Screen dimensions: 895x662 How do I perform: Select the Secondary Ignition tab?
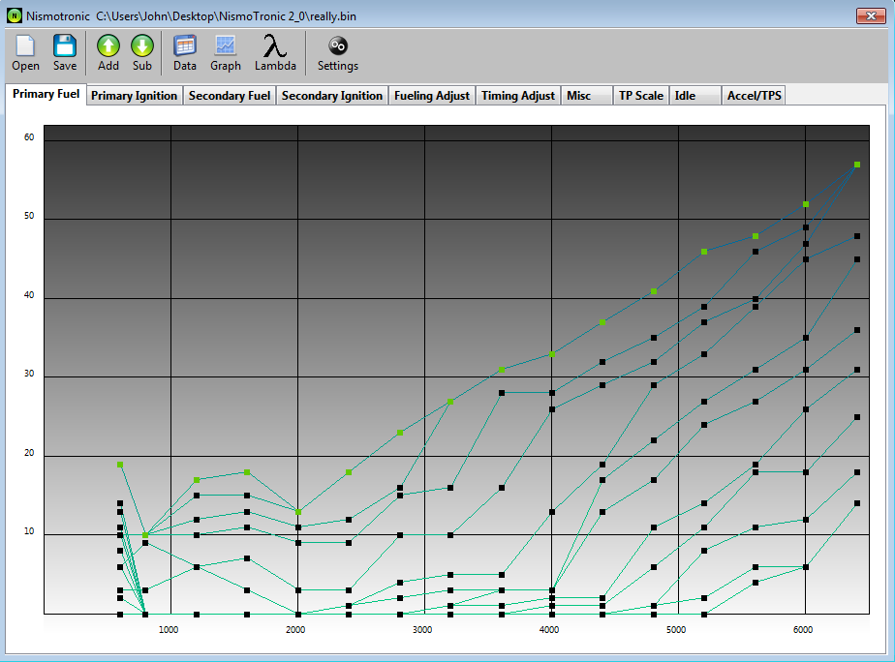[x=331, y=96]
